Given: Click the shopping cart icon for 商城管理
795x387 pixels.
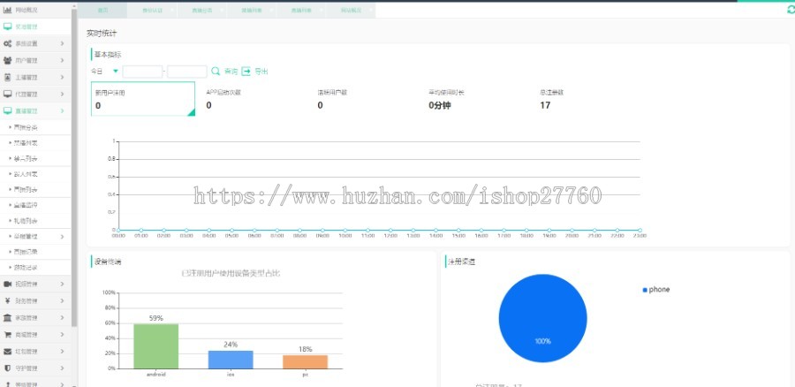Looking at the screenshot, I should [7, 334].
